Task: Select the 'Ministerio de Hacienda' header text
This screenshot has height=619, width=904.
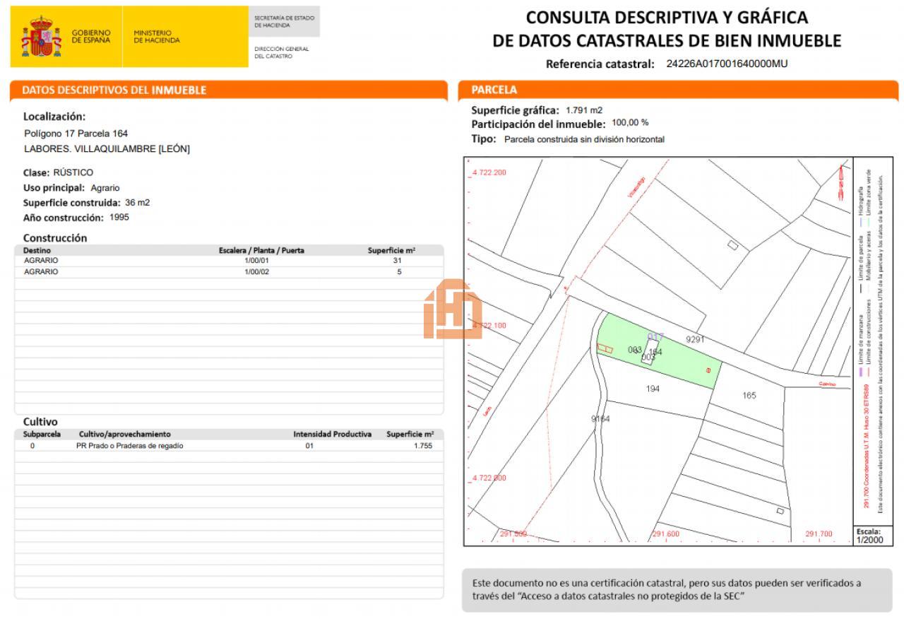Action: click(x=157, y=36)
